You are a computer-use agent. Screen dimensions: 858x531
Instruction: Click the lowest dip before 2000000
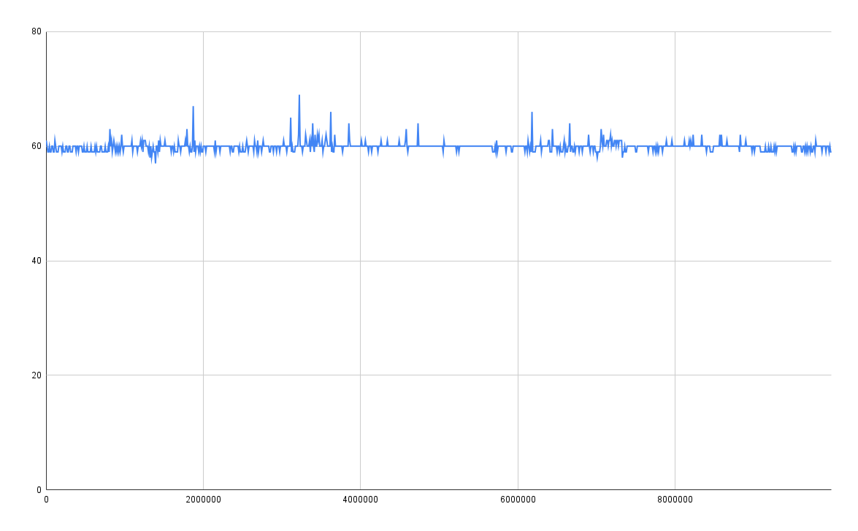(155, 162)
